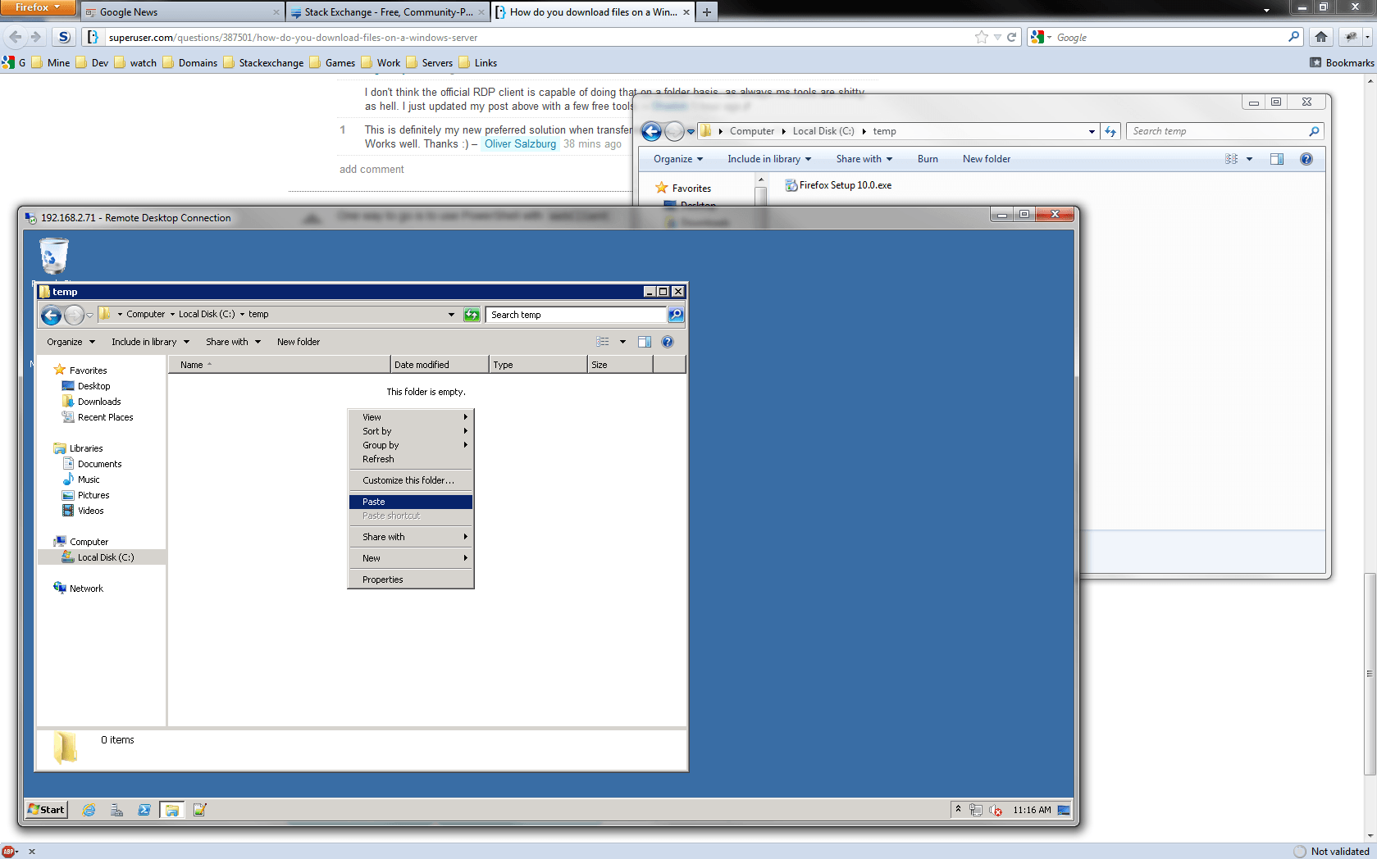This screenshot has width=1377, height=859.
Task: Click New folder in local explorer toolbar
Action: 987,159
